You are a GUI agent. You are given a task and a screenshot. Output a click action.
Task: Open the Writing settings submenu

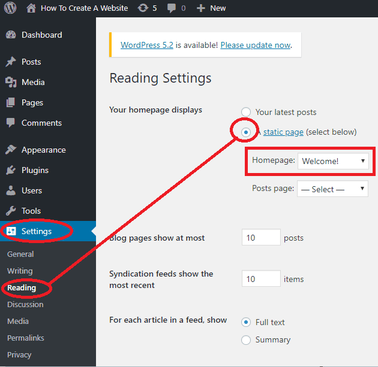tap(20, 271)
